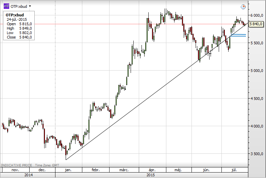The image size is (266, 178).
Task: Click the 6 000,0 price axis label
Action: tap(257, 15)
